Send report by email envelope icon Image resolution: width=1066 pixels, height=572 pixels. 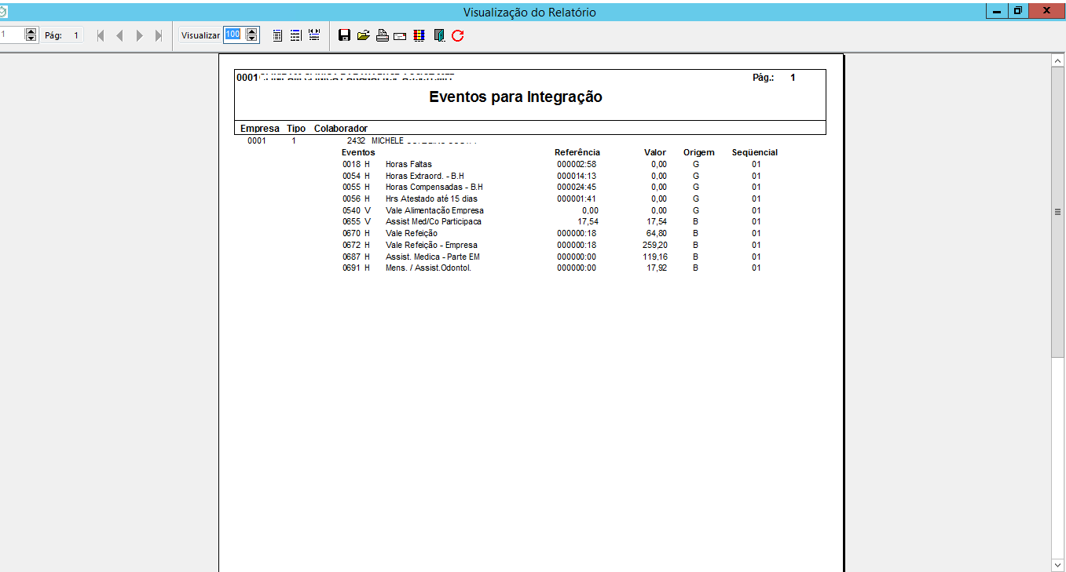(400, 35)
